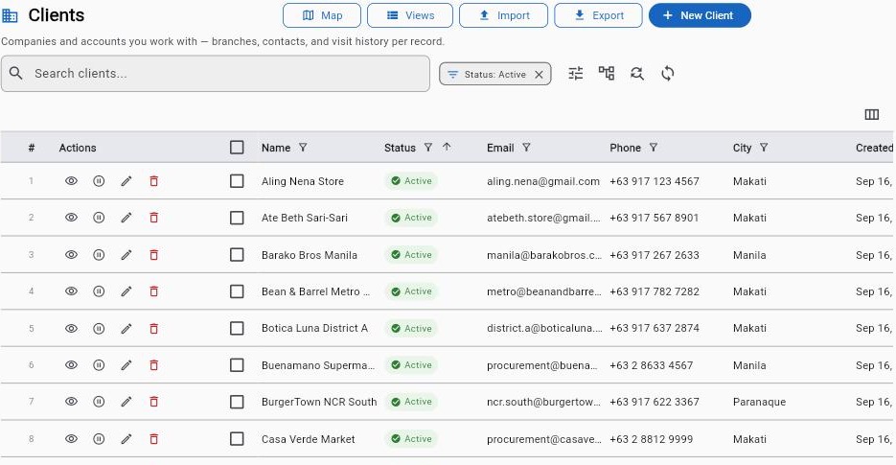Click the Created column header
This screenshot has height=465, width=896.
[x=874, y=148]
